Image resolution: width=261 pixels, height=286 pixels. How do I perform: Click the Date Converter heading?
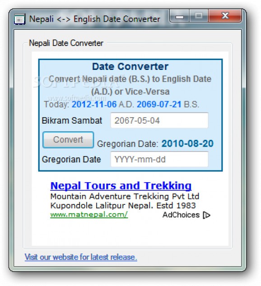130,67
